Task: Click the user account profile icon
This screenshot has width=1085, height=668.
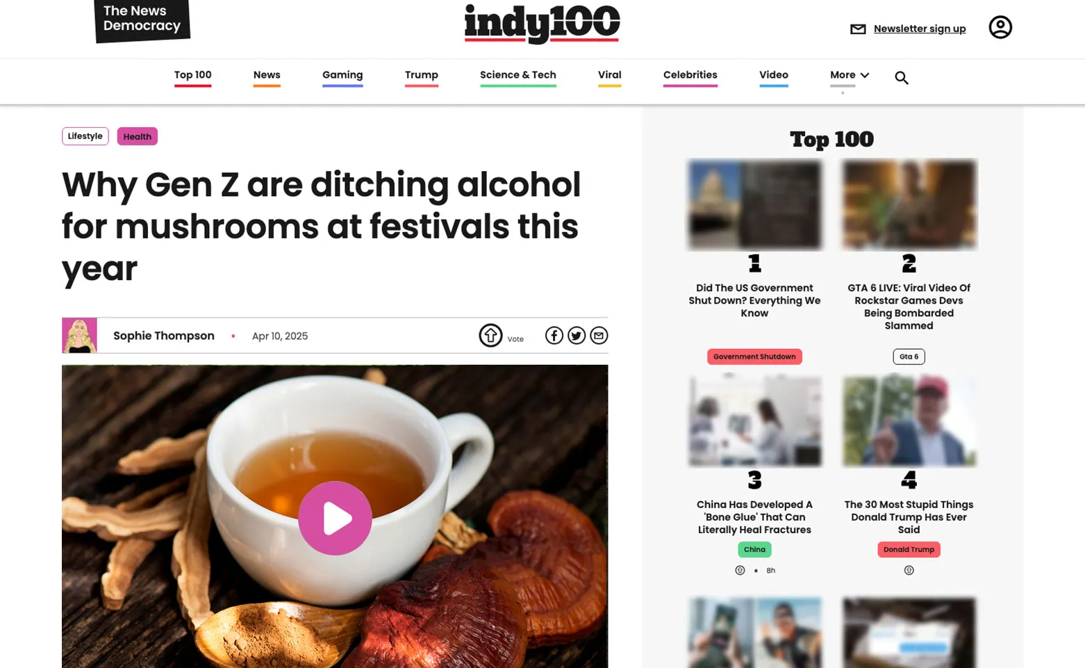Action: tap(1000, 27)
